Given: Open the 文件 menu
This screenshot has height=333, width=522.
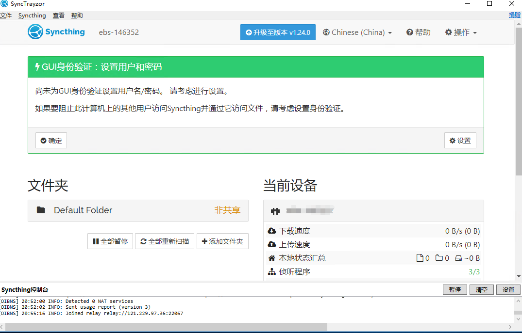Looking at the screenshot, I should pos(6,16).
